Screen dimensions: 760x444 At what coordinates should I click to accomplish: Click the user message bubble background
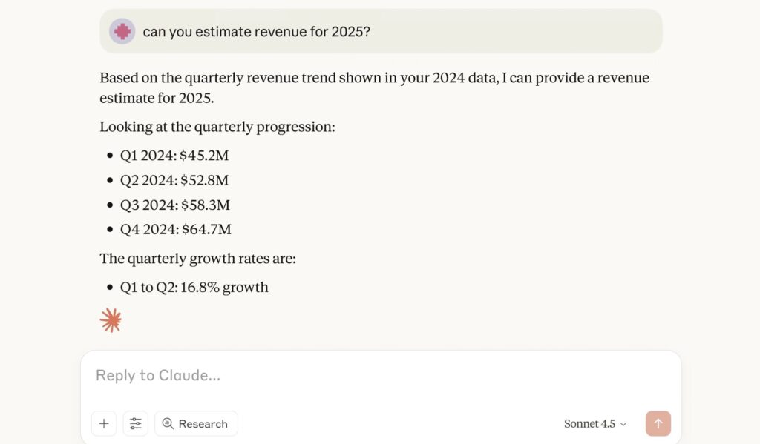tap(520, 31)
